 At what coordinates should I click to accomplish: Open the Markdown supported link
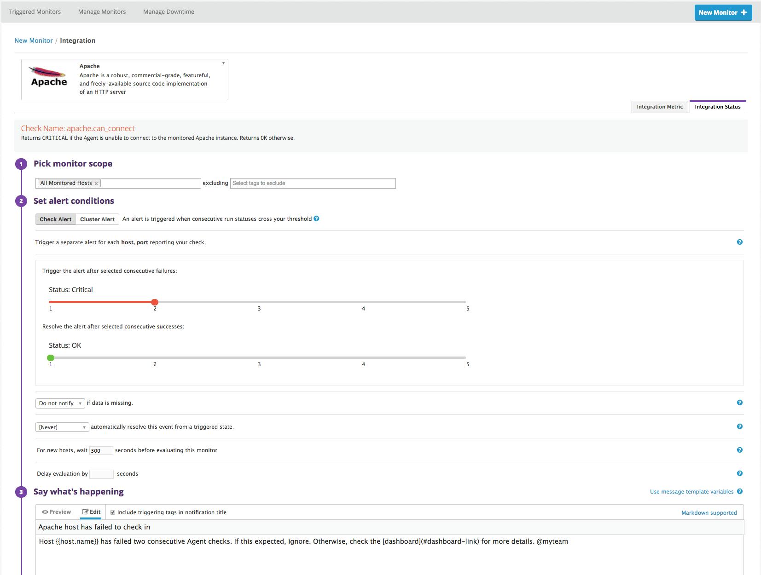pos(709,513)
